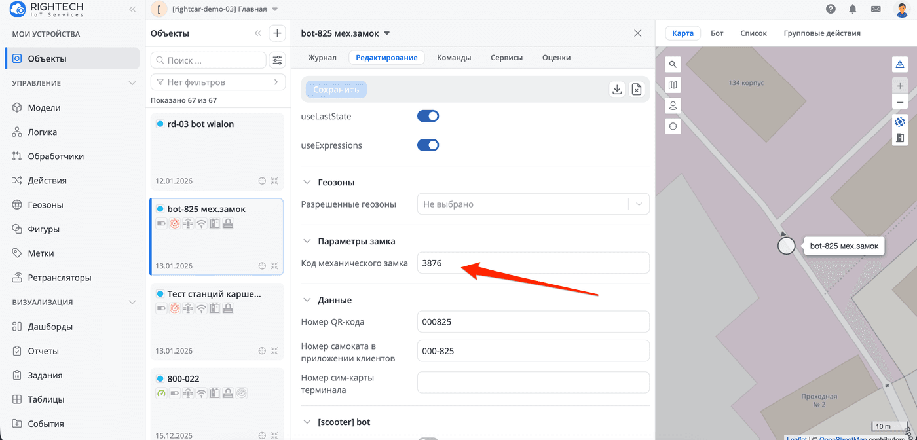917x440 pixels.
Task: Click the Код механического замка input field
Action: coord(533,263)
